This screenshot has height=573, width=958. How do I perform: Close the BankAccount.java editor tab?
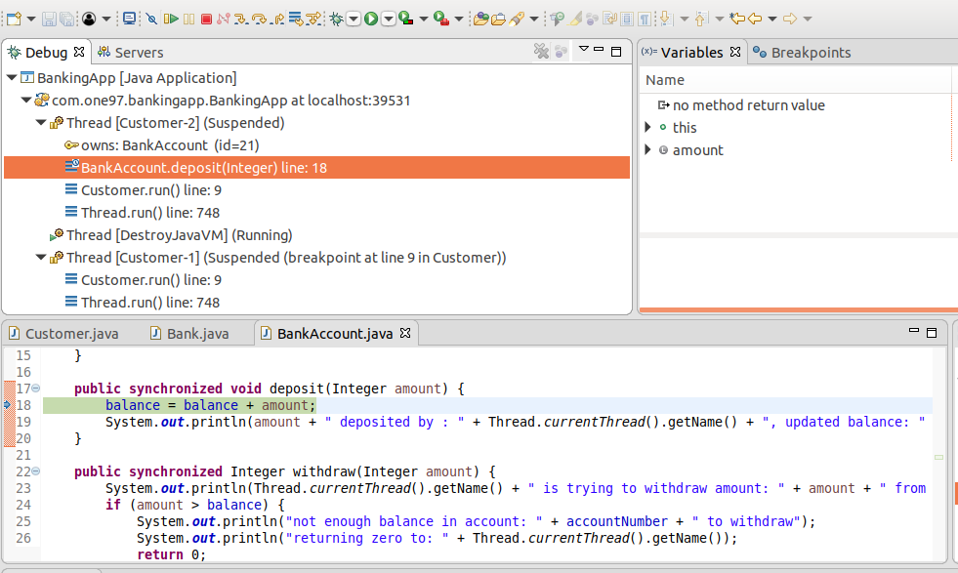405,334
